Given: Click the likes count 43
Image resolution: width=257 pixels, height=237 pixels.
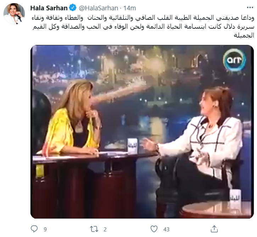Looking at the screenshot, I should click(166, 229).
